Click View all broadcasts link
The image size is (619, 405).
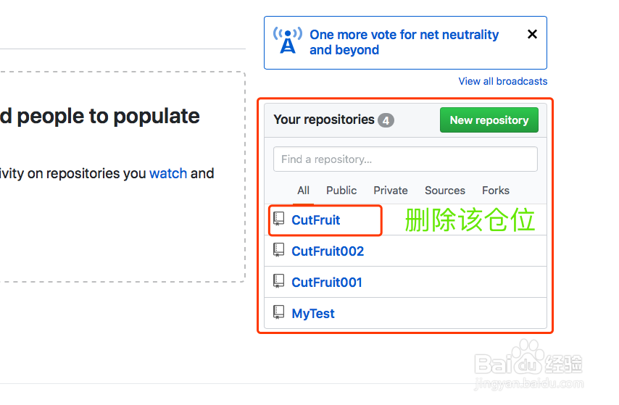coord(502,81)
